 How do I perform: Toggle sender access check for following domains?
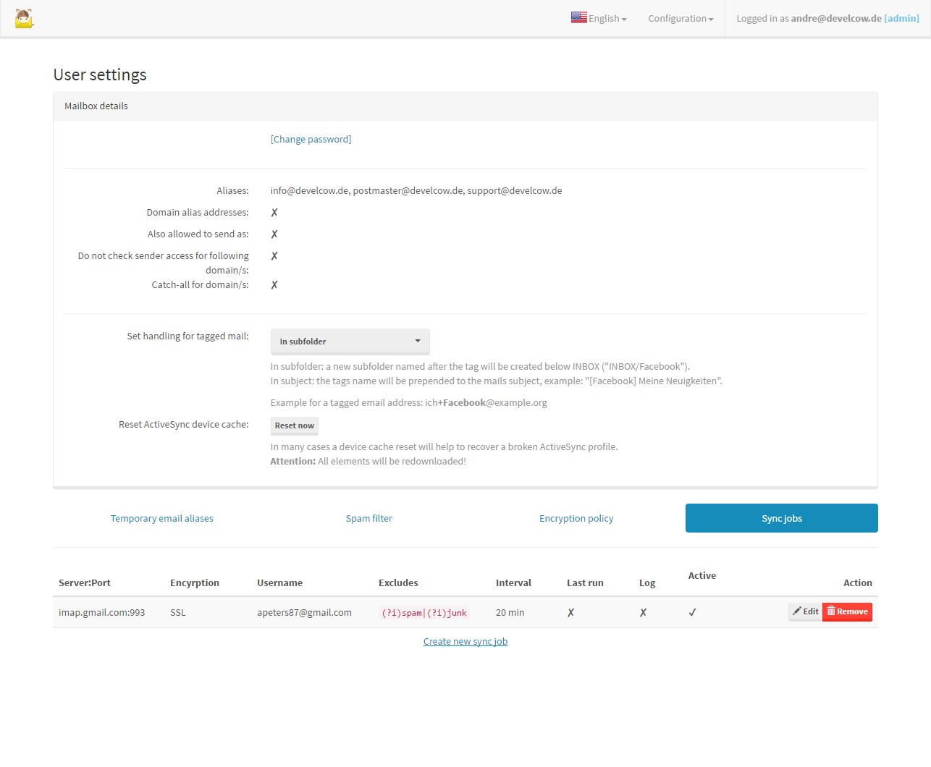(274, 255)
